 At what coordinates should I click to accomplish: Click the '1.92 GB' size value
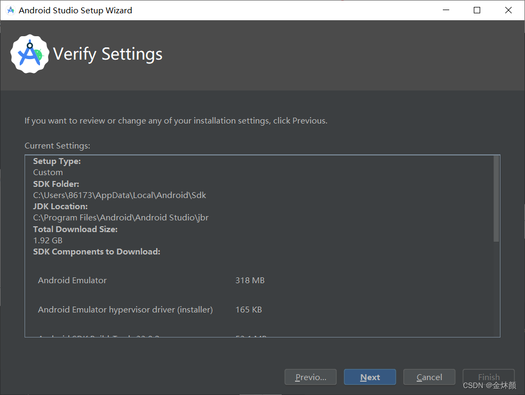[48, 240]
